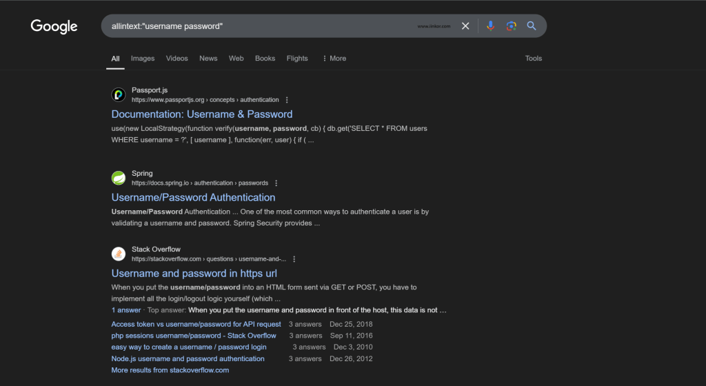Open three-dot menu next to passportjs.org URL
Screen dimensions: 706x386
coord(287,100)
